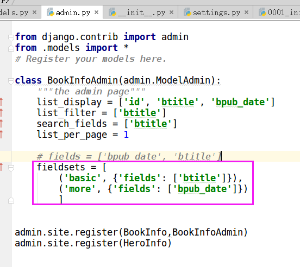This screenshot has width=300, height=267.
Task: Click the override gutter arrow beside list_filter
Action: (x=2, y=113)
